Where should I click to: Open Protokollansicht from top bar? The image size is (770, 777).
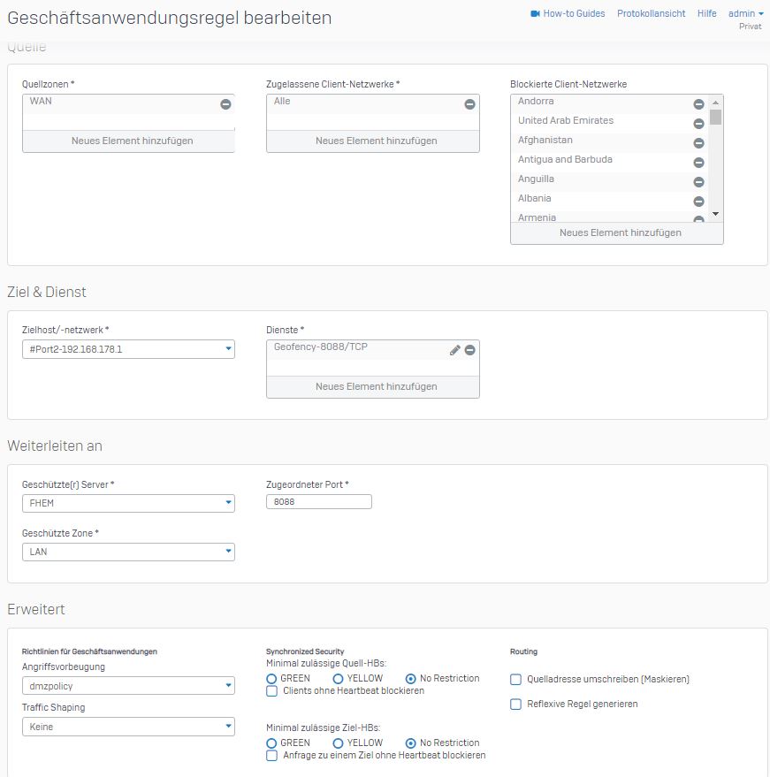(x=651, y=14)
